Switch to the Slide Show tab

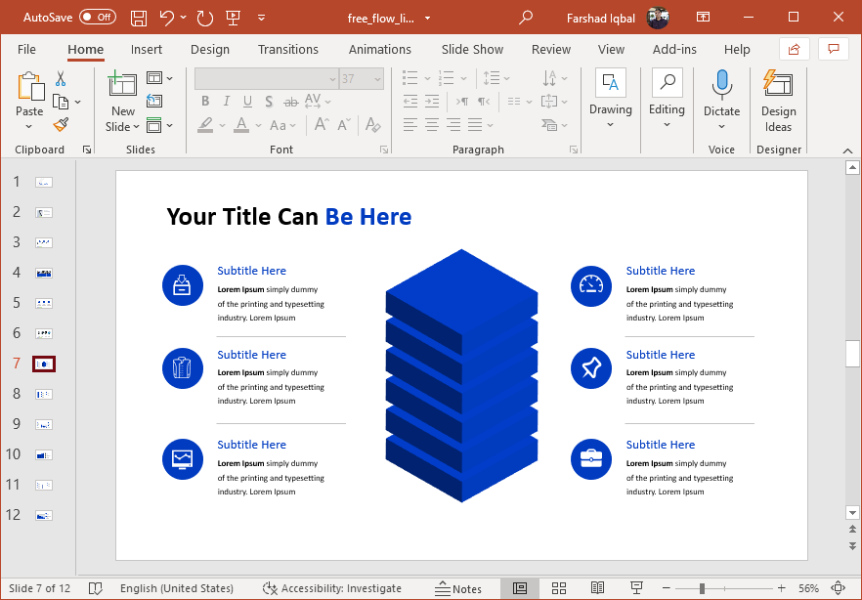point(472,49)
